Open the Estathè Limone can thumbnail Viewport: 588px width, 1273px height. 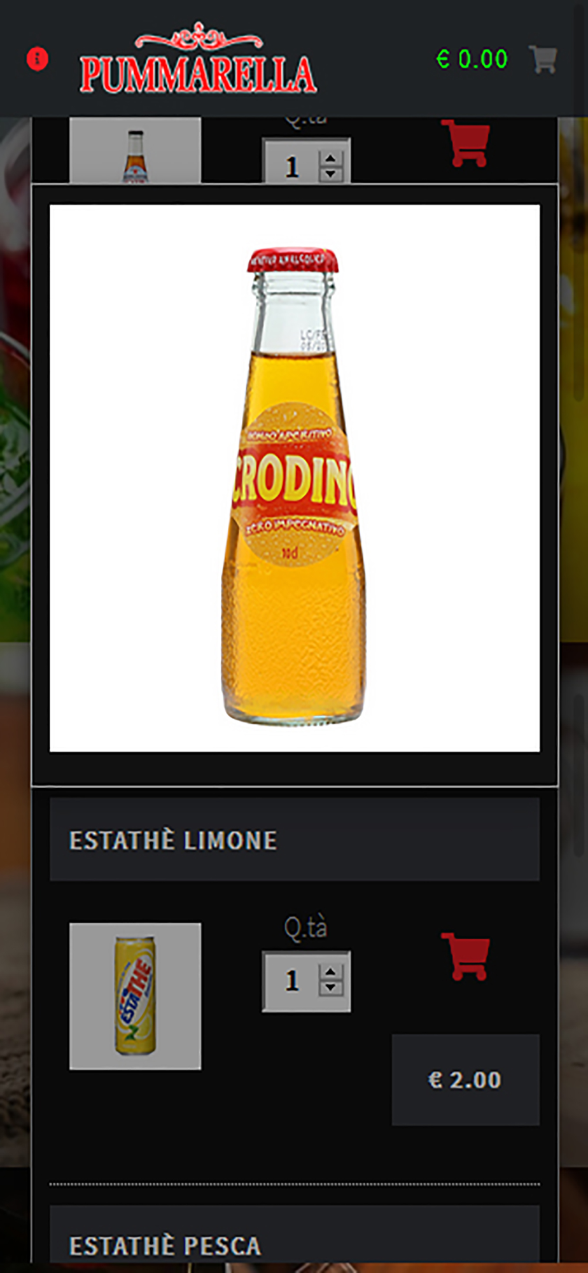[x=135, y=996]
